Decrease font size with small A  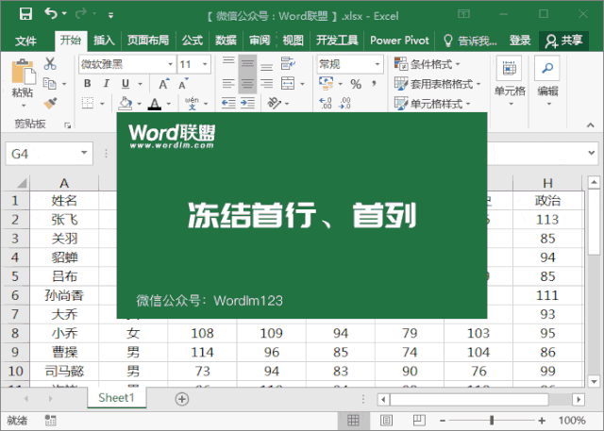183,84
